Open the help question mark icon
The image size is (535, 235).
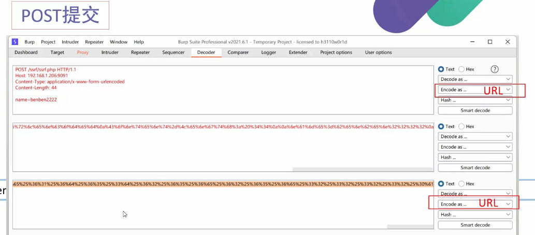(494, 69)
